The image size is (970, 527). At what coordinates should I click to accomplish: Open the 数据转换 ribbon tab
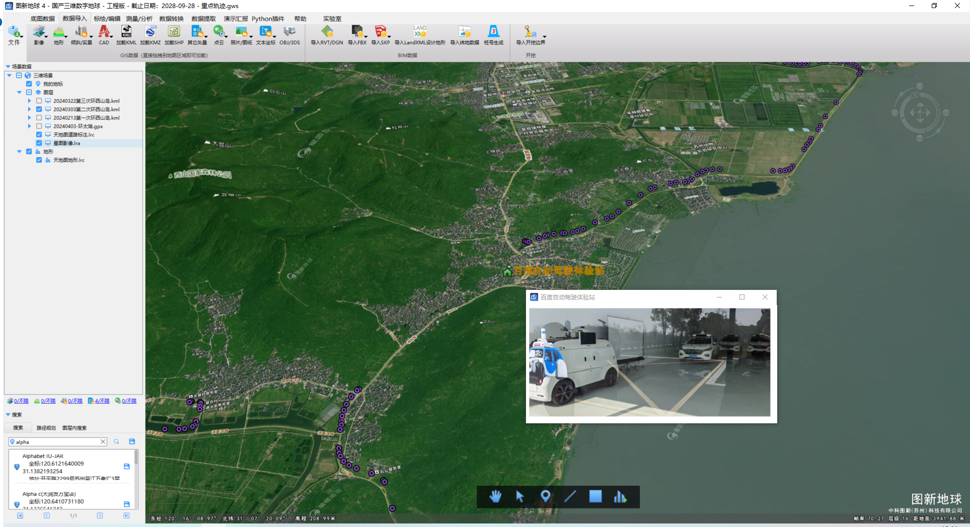point(172,19)
